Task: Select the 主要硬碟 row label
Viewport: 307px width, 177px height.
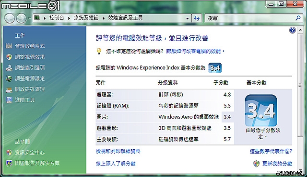Action: [x=107, y=139]
